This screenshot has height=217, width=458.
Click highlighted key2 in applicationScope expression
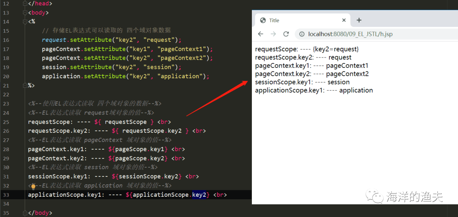click(x=199, y=194)
